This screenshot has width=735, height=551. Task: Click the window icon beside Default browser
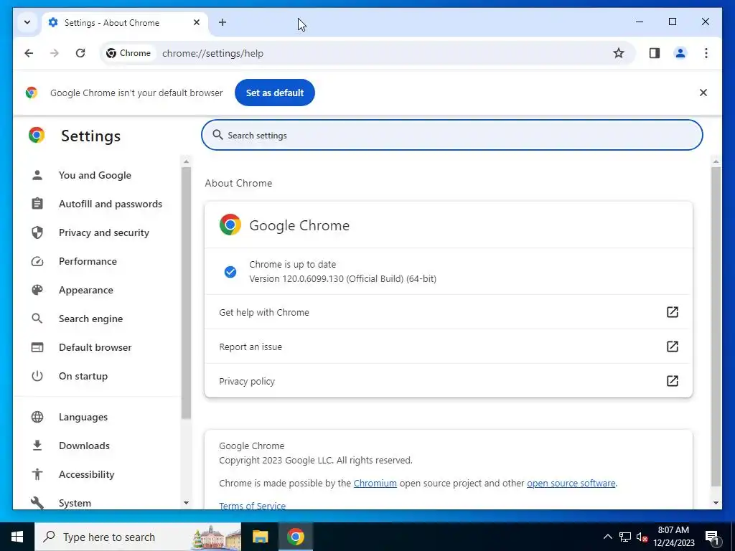click(x=37, y=347)
